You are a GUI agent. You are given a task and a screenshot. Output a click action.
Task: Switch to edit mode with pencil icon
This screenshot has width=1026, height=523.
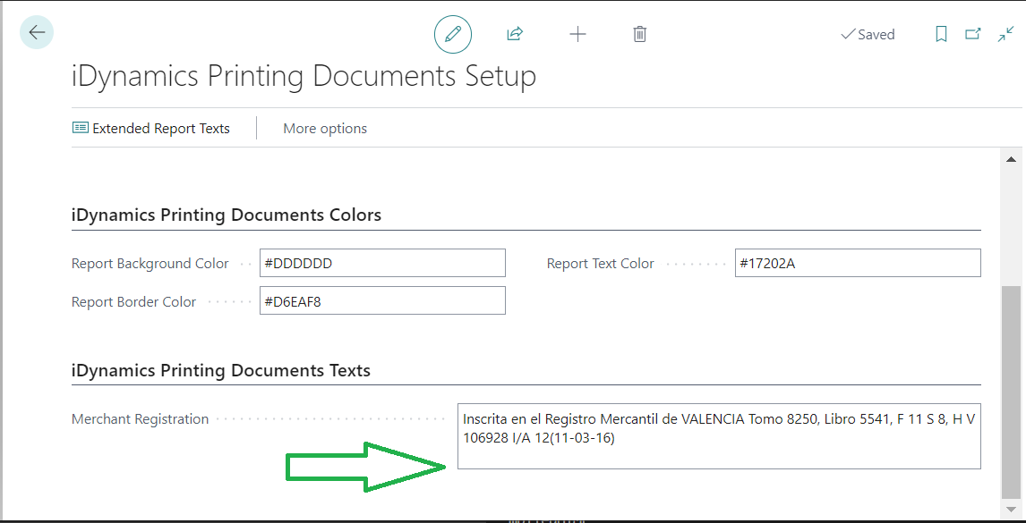(453, 34)
